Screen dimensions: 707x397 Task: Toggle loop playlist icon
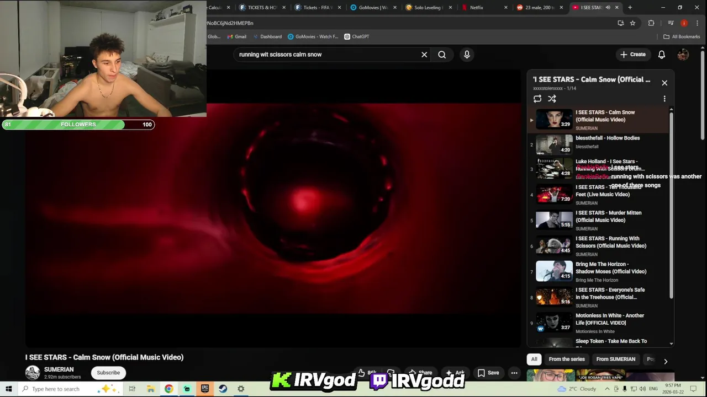click(537, 99)
